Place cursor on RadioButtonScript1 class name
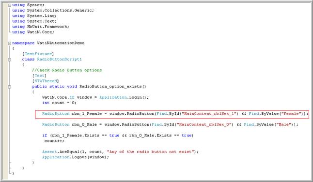This screenshot has height=182, width=313. 59,59
